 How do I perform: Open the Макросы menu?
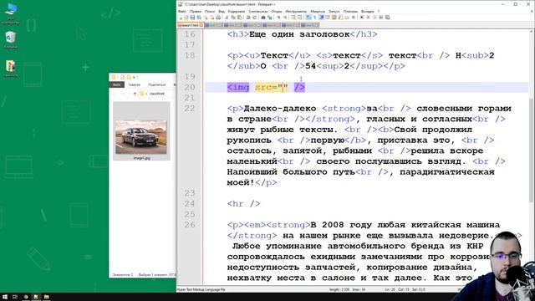click(318, 11)
